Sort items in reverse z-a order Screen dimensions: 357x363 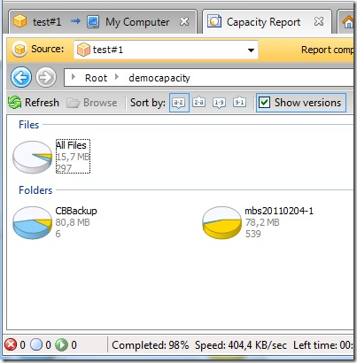tap(199, 103)
